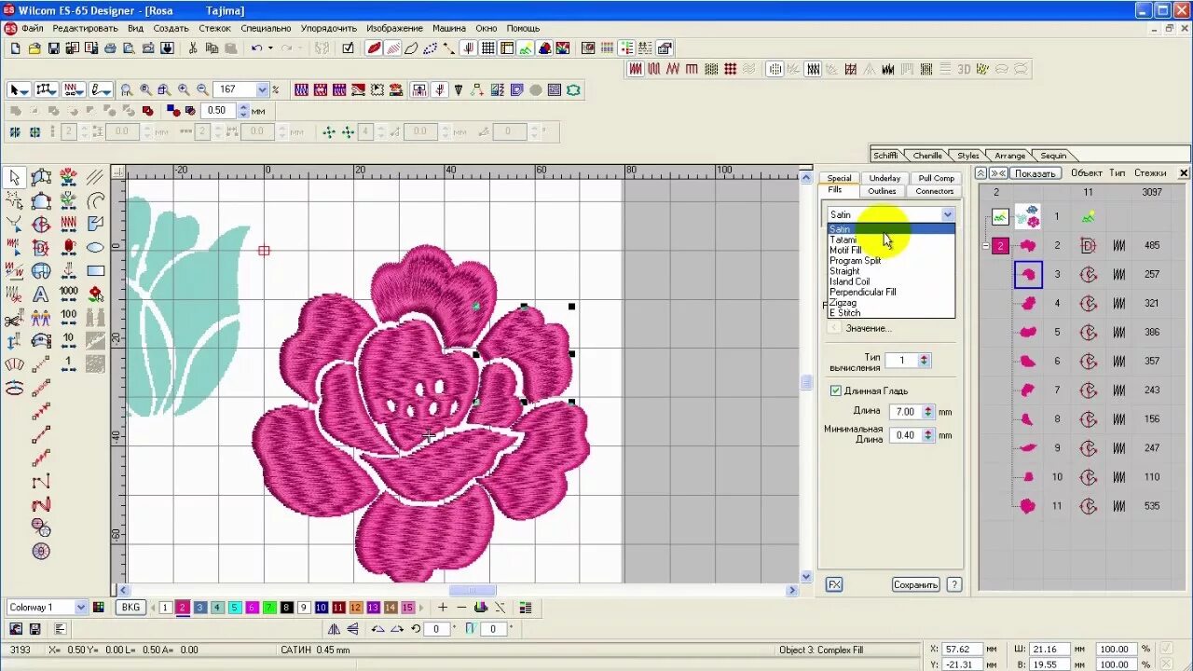Click the green gear-shaped icon after the zoom box
1193x671 pixels.
[574, 89]
